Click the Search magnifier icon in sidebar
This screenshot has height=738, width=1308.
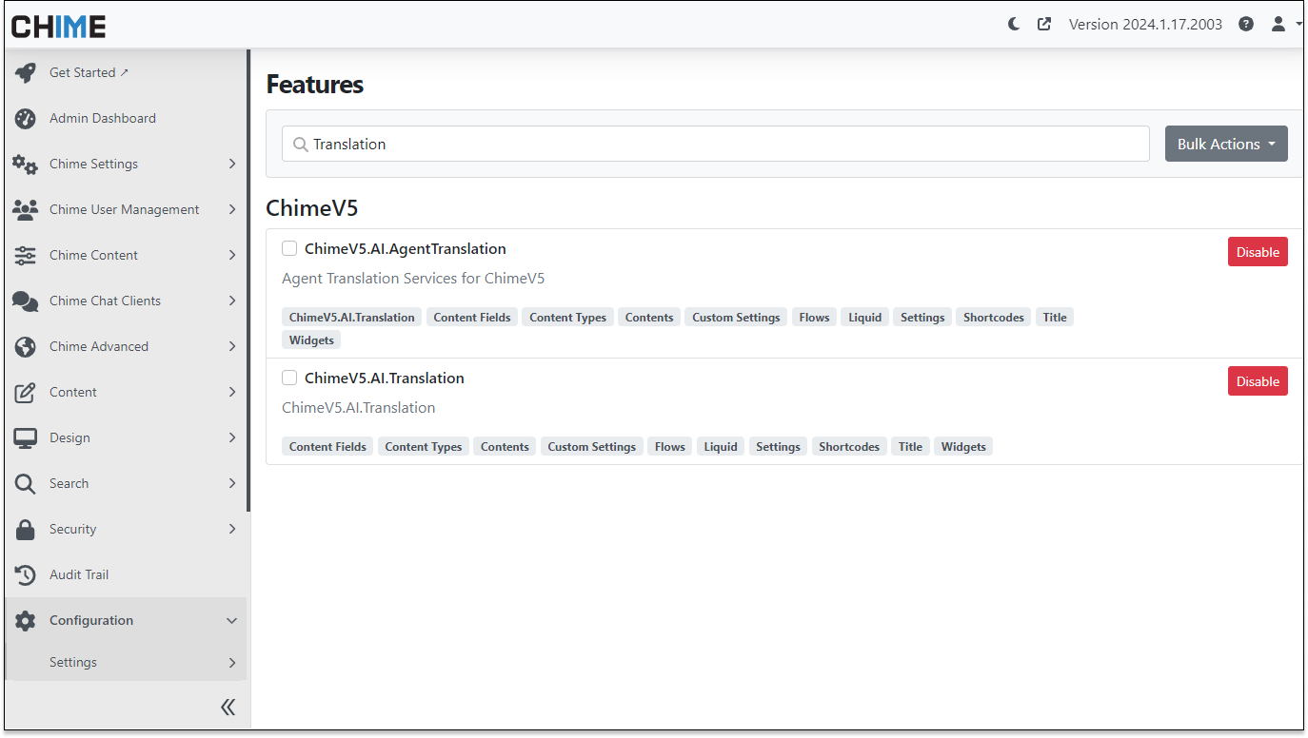(26, 484)
